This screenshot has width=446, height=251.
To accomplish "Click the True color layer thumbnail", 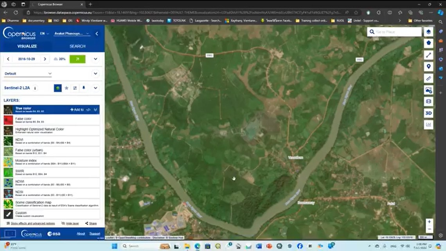I will tap(8, 110).
